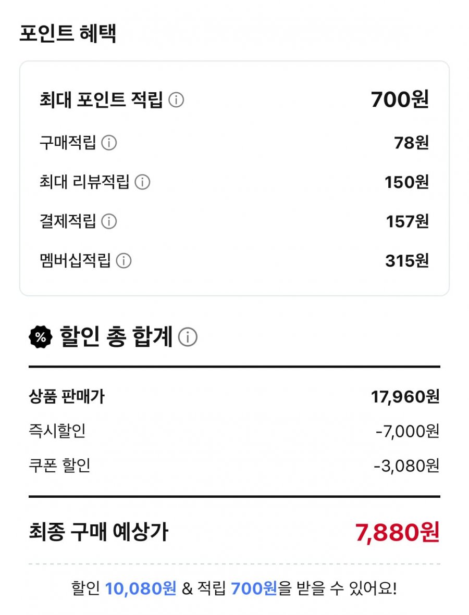Tap the 150원 review point amount
469x615 pixels.
[406, 182]
